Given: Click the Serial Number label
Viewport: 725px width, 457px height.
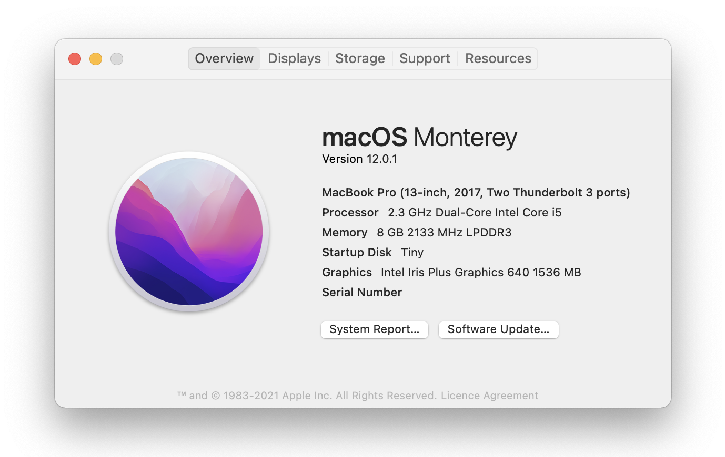Looking at the screenshot, I should (362, 292).
